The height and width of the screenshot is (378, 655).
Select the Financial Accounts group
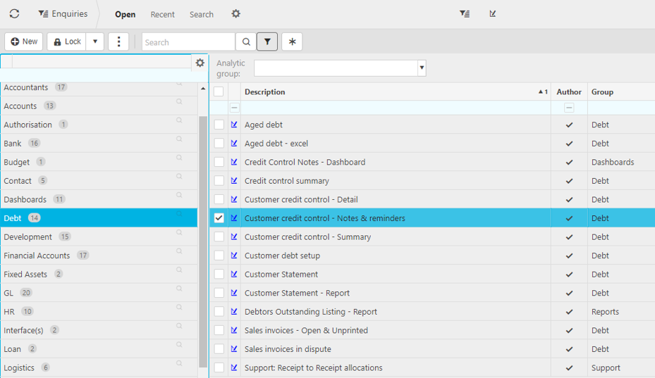(37, 256)
